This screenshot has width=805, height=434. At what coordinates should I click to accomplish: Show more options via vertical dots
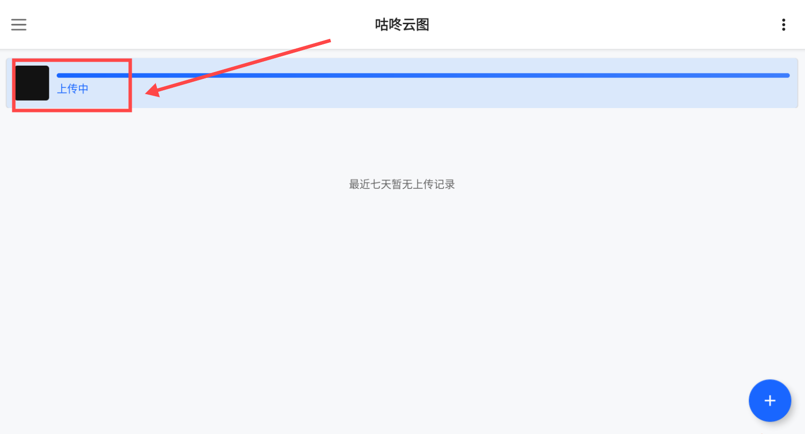783,25
